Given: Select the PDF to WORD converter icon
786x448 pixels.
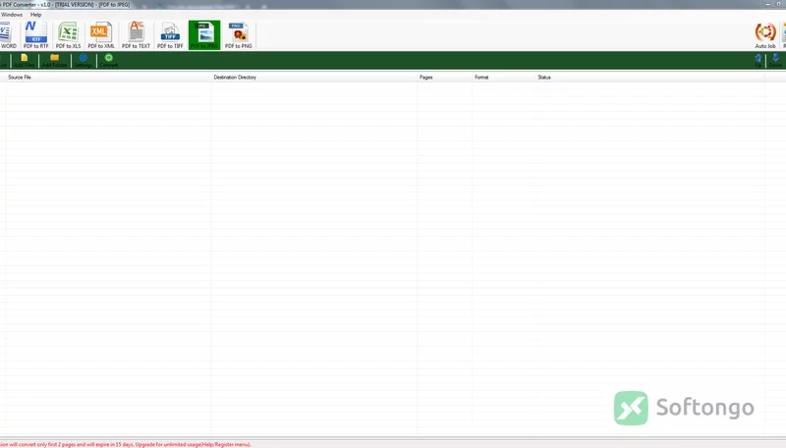Looking at the screenshot, I should (x=8, y=35).
